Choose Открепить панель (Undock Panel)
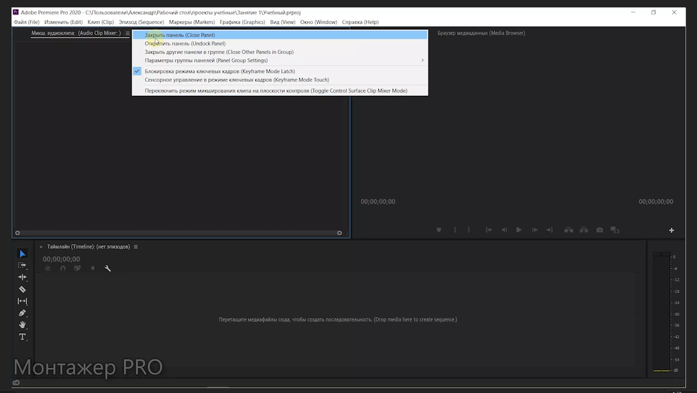Screen dimensions: 697x393 pyautogui.click(x=280, y=44)
